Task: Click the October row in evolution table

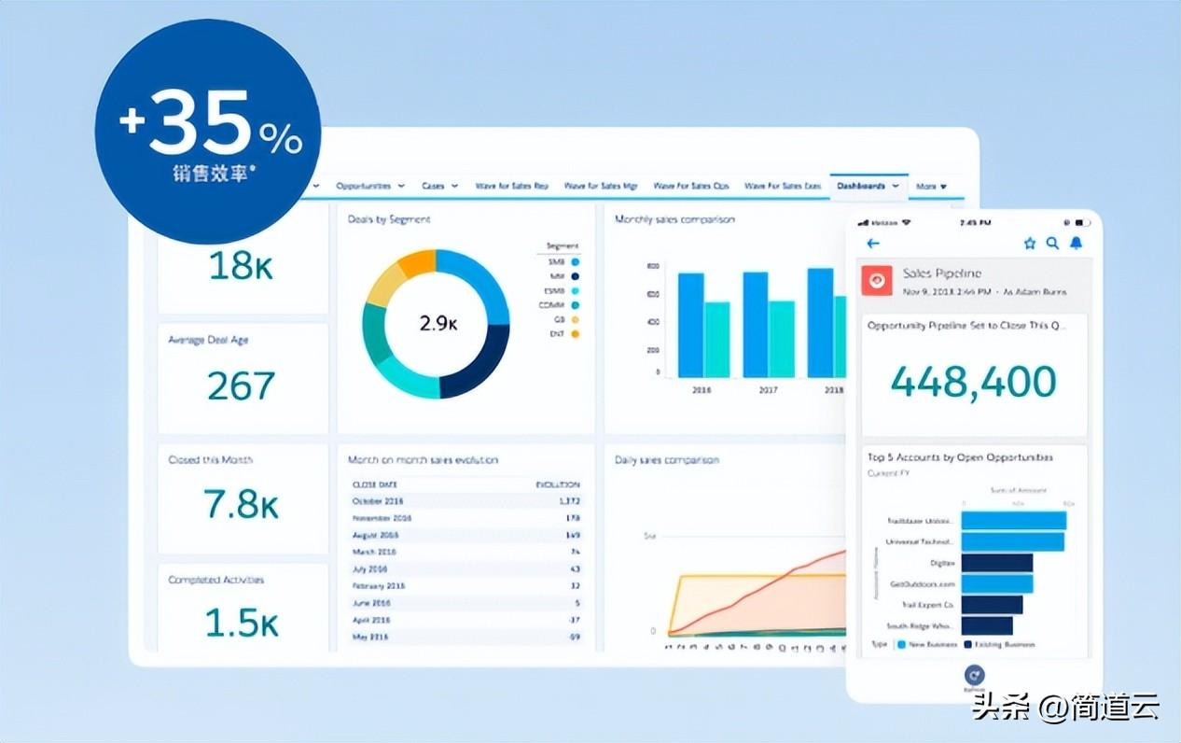Action: 465,501
